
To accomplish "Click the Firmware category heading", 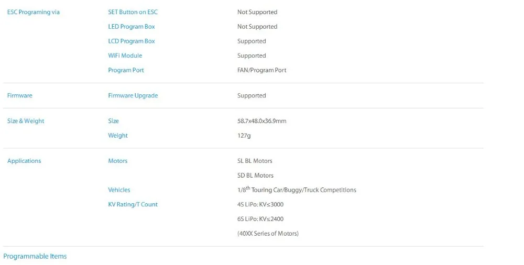I will [20, 95].
